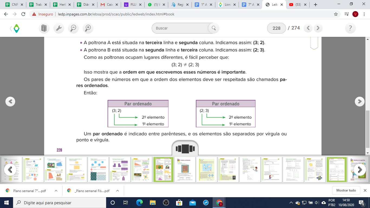Open Microsoft Store from taskbar
The width and height of the screenshot is (370, 208).
click(x=179, y=203)
